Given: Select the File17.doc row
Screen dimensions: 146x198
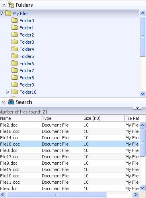Looking at the screenshot, I should pyautogui.click(x=70, y=157).
